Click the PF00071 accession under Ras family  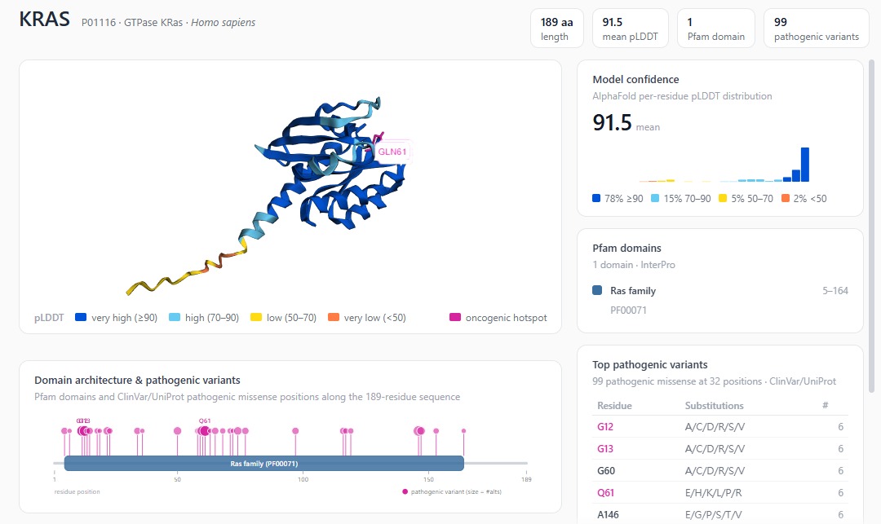(x=628, y=310)
